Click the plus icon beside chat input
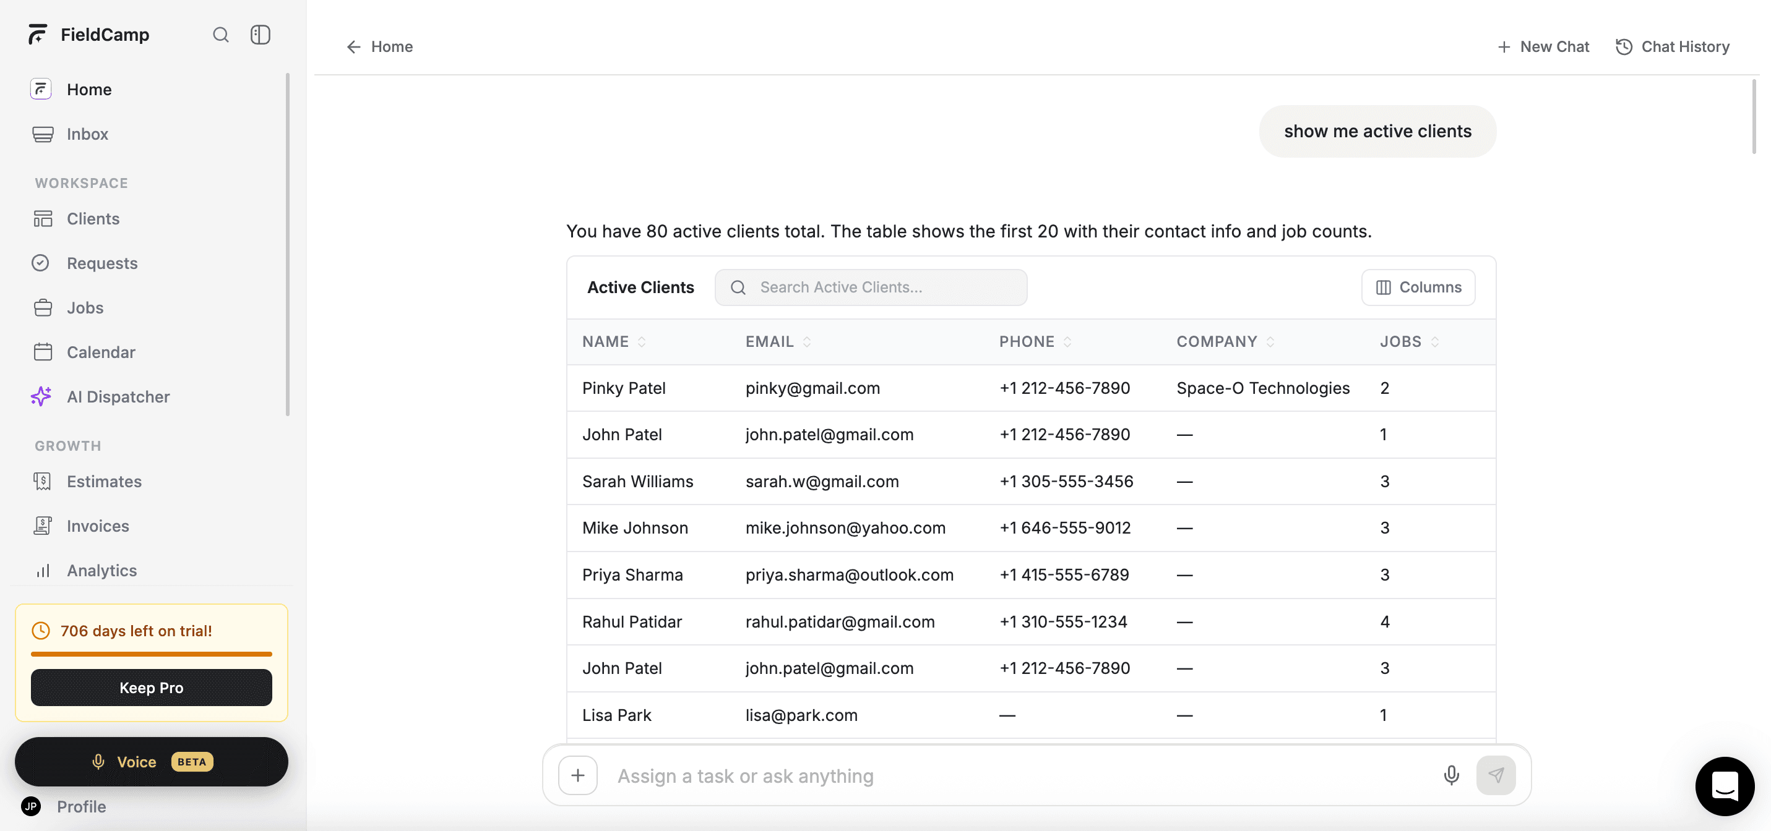 (577, 775)
